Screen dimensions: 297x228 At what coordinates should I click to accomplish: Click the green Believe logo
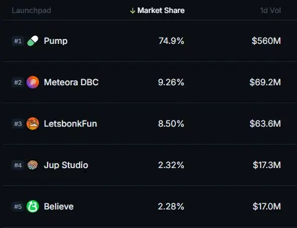[33, 206]
